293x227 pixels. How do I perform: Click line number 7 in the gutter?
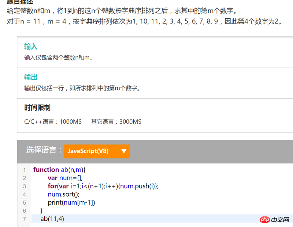click(x=24, y=219)
